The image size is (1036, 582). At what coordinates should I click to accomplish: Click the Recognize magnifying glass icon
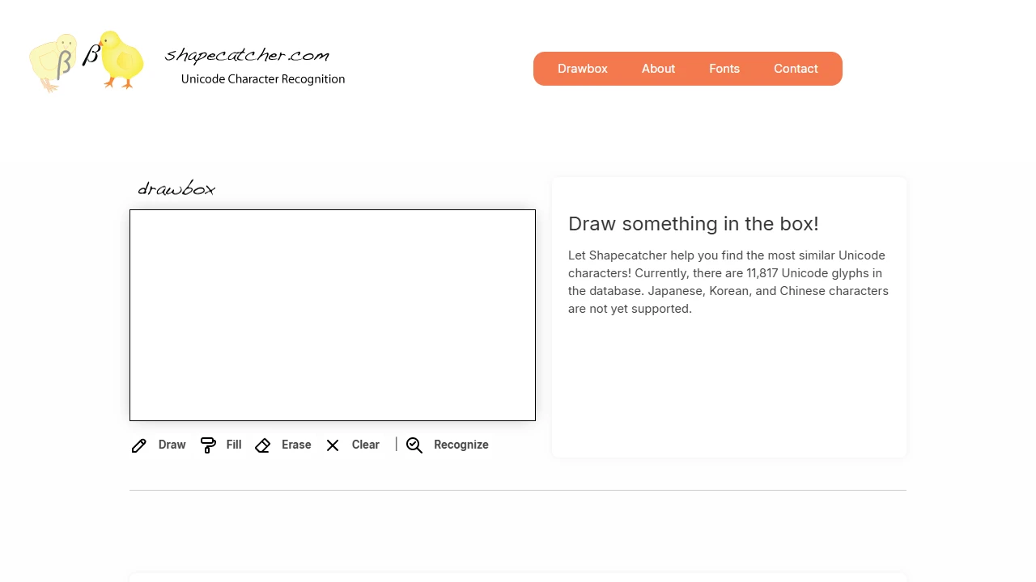414,445
